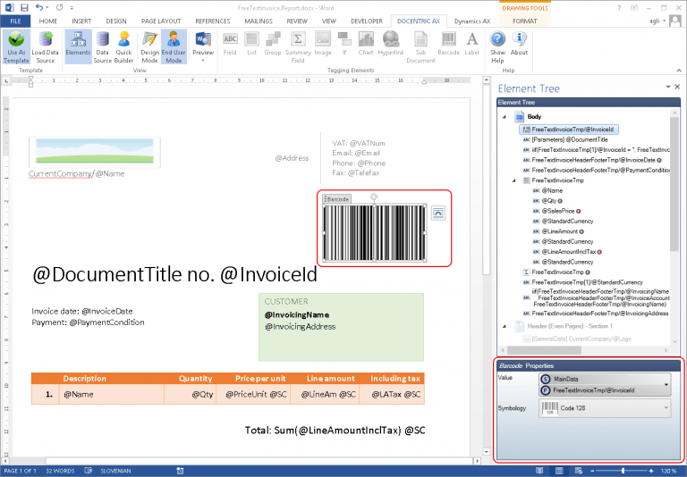The height and width of the screenshot is (477, 687).
Task: Insert a Barcode tagging element
Action: click(449, 44)
